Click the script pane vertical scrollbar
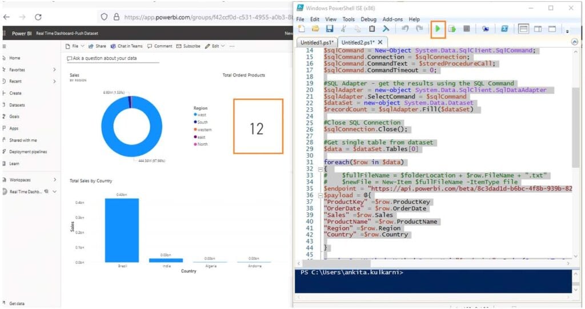This screenshot has width=585, height=309. (576, 127)
